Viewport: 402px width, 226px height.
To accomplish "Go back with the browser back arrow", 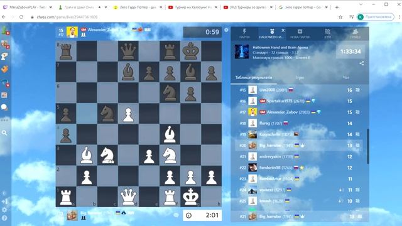I will pos(4,17).
